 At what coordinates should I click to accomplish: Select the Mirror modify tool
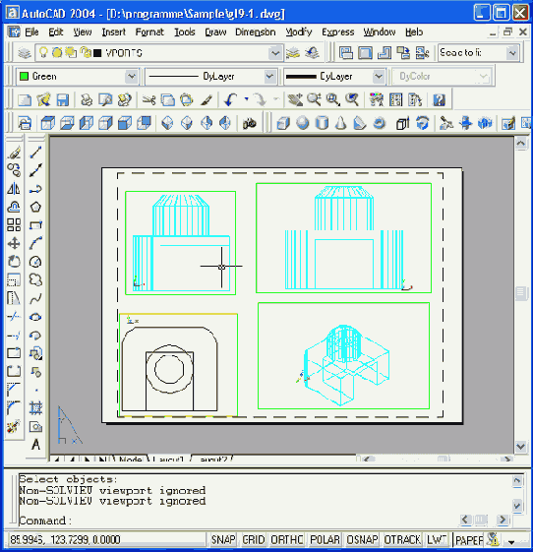[14, 188]
